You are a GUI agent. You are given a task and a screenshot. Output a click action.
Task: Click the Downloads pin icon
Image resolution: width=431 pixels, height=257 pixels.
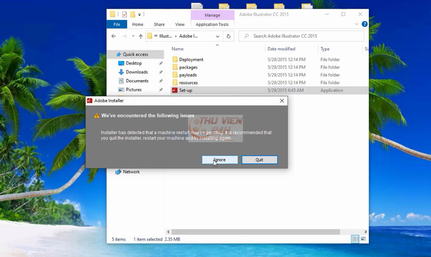[161, 72]
